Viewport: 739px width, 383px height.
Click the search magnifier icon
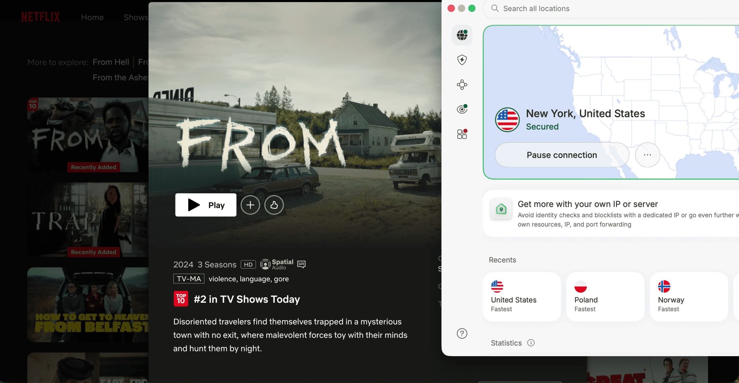pos(495,8)
